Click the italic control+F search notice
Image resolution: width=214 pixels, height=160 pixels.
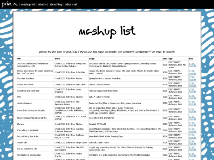click(107, 52)
